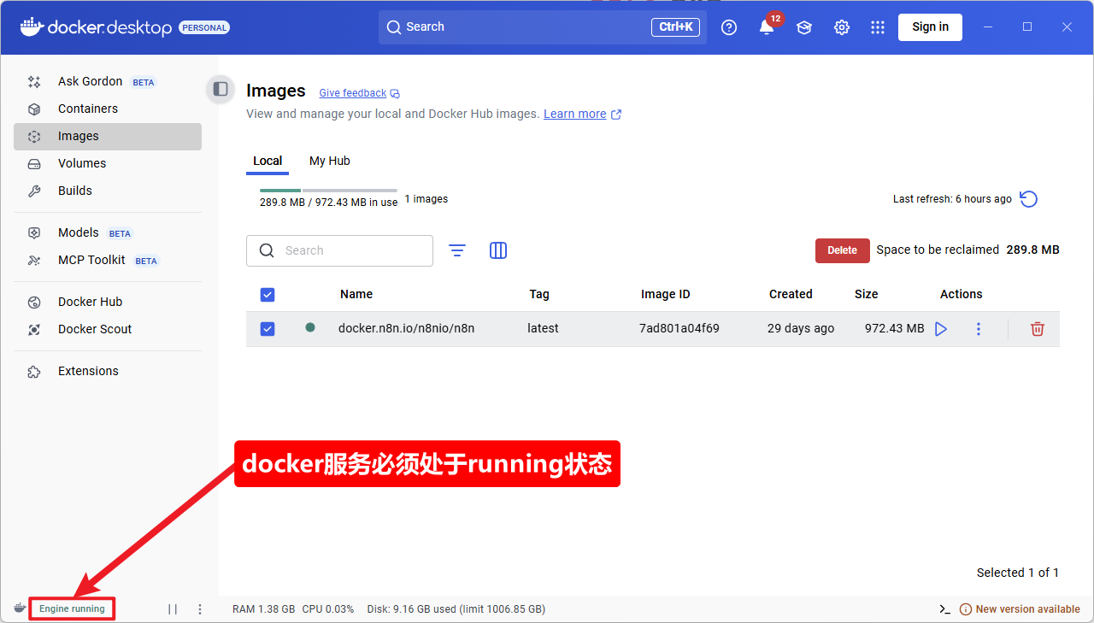Open Ask Gordon in sidebar

pyautogui.click(x=108, y=81)
